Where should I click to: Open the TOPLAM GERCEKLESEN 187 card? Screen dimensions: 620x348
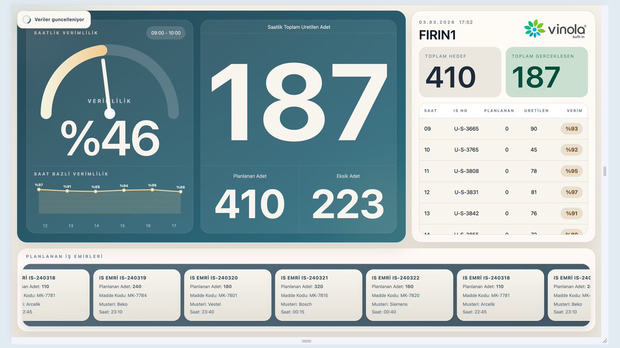(x=547, y=72)
